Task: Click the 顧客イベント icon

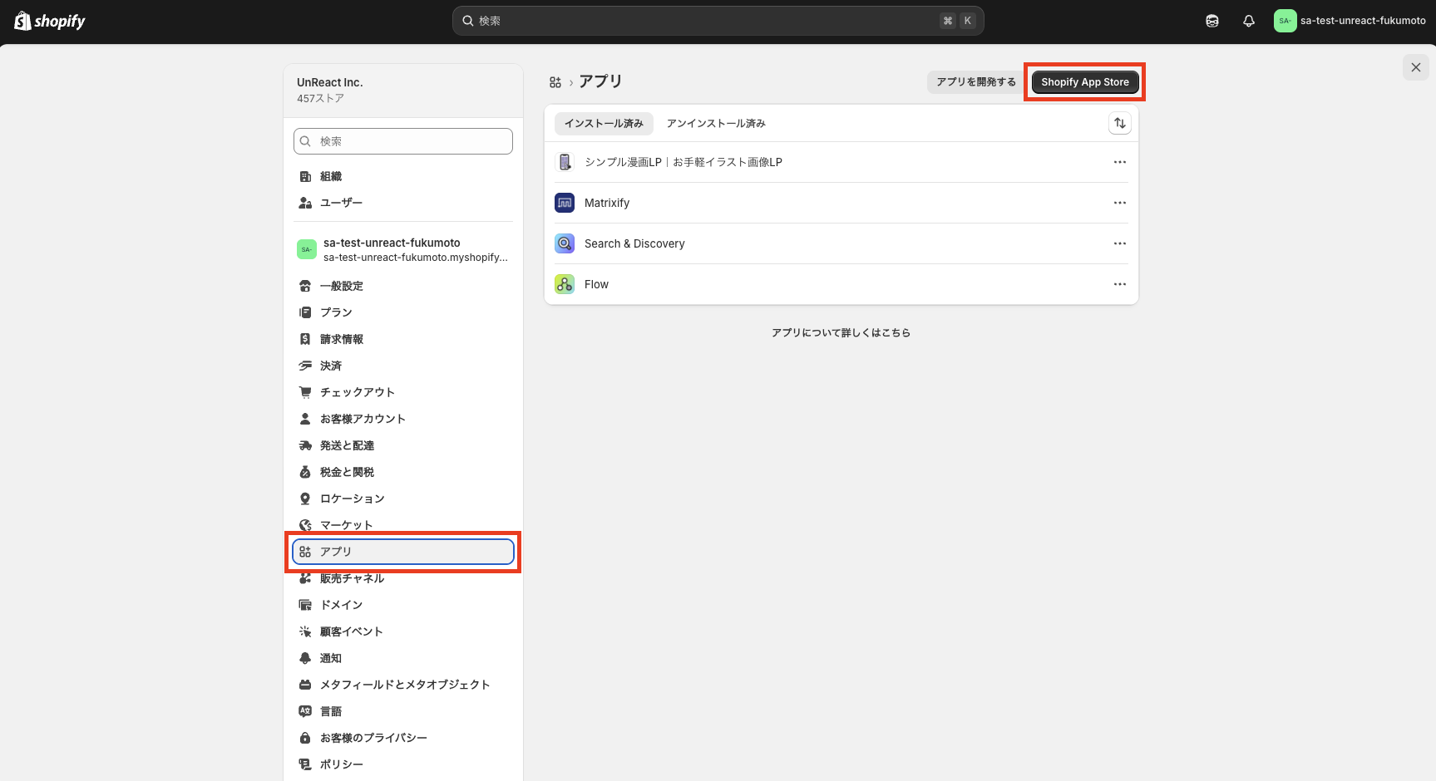Action: (305, 631)
